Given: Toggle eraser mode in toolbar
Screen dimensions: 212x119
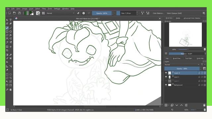Looking at the screenshot, I should point(78,13).
